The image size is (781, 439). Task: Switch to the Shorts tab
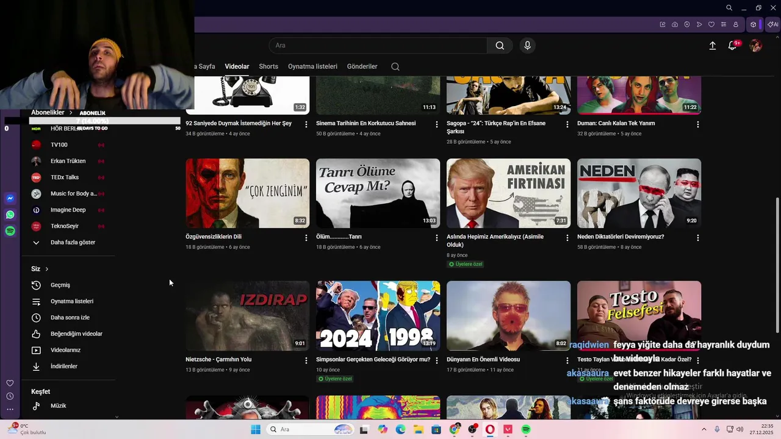(268, 66)
